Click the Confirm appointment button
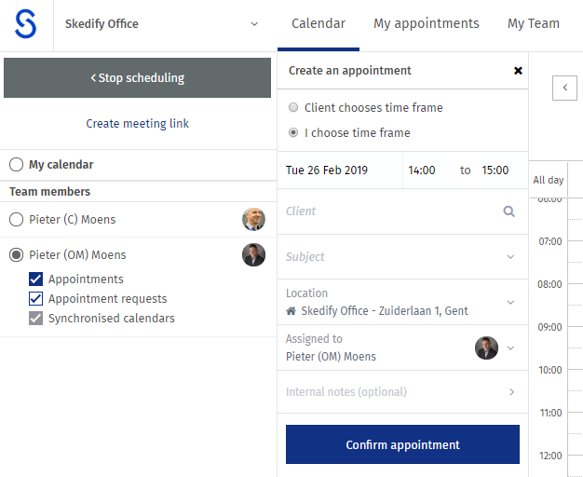 point(402,444)
